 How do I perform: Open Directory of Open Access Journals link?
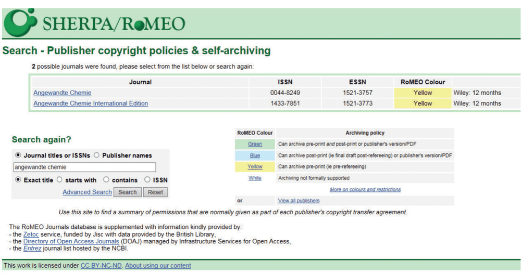(x=71, y=241)
